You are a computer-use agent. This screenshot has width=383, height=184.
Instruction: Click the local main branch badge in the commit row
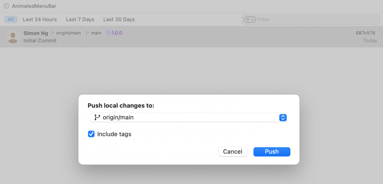(x=94, y=33)
